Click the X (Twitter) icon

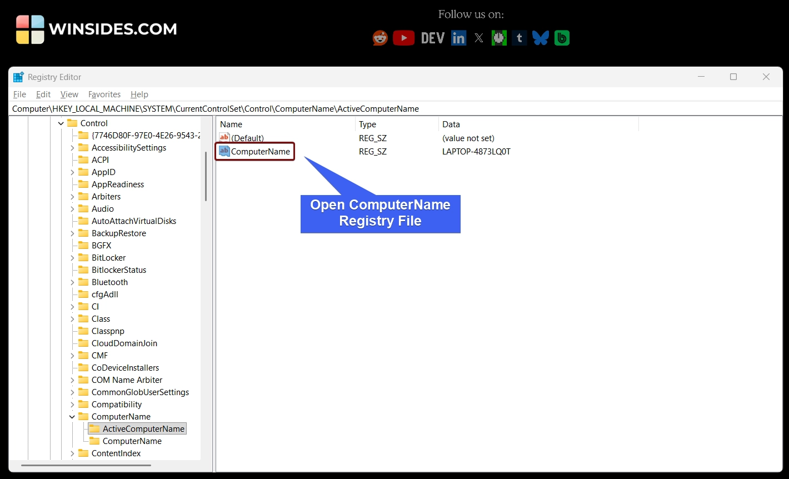point(478,38)
